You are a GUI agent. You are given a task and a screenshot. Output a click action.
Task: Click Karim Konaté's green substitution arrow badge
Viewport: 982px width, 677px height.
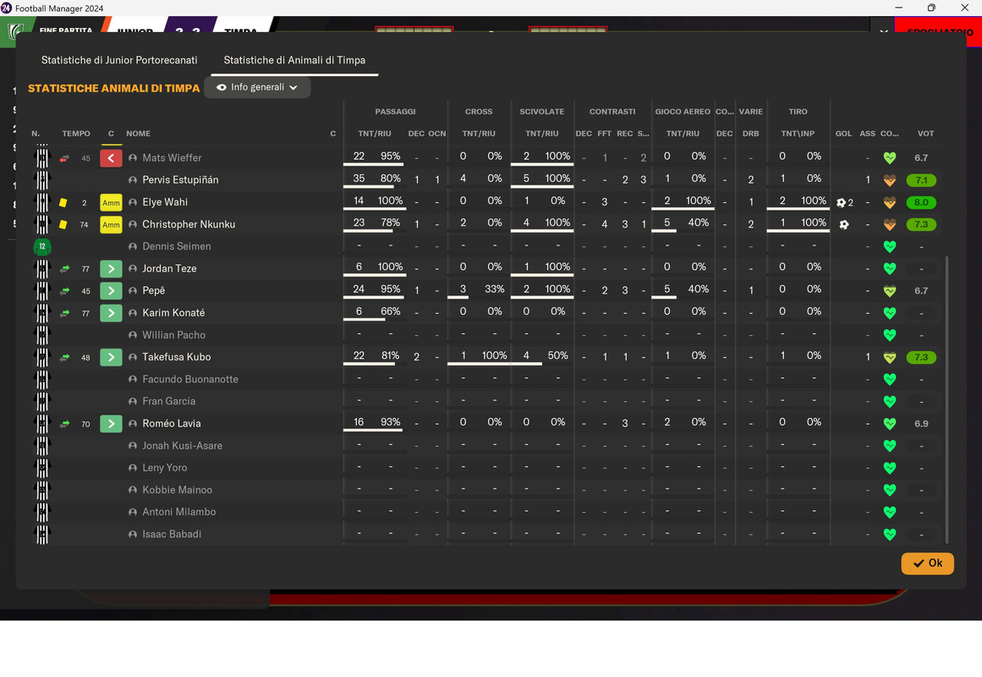(111, 313)
